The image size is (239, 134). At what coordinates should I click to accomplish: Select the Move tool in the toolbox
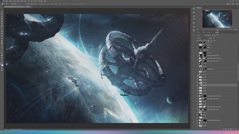2,9
